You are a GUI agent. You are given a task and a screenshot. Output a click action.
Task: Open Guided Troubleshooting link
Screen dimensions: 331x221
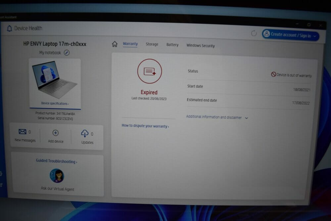click(x=57, y=161)
